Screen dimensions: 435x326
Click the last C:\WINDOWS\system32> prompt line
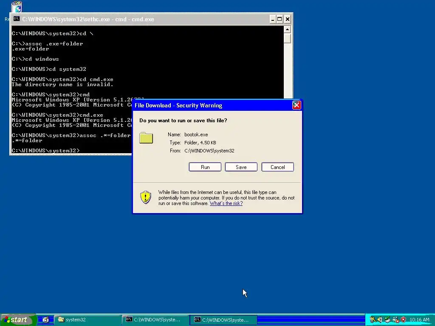click(x=46, y=151)
